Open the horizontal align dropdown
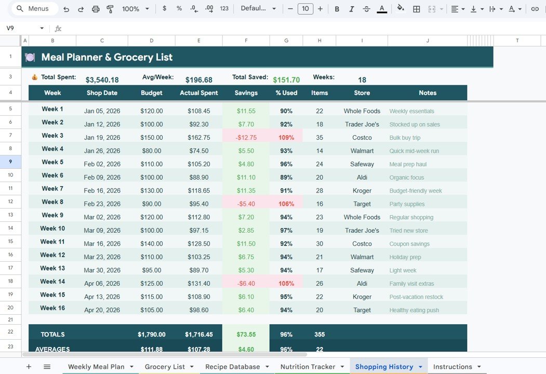Viewport: 546px width, 374px height. (457, 9)
